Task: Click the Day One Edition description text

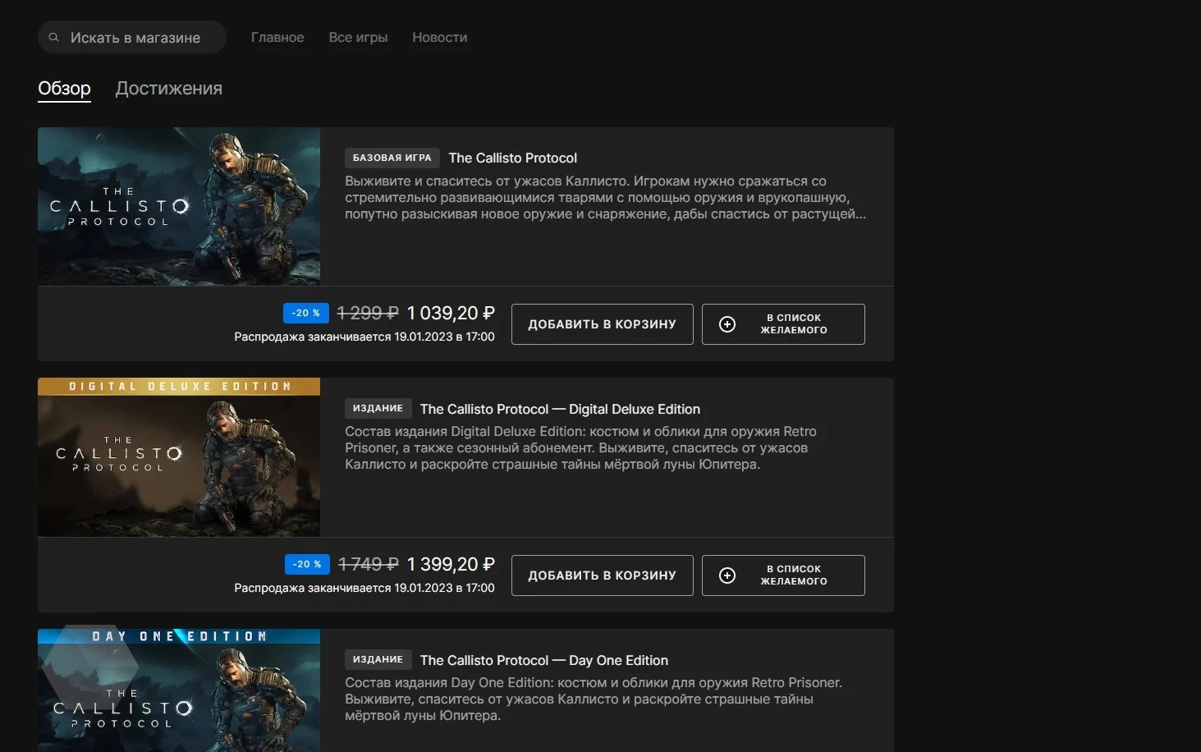Action: point(594,699)
